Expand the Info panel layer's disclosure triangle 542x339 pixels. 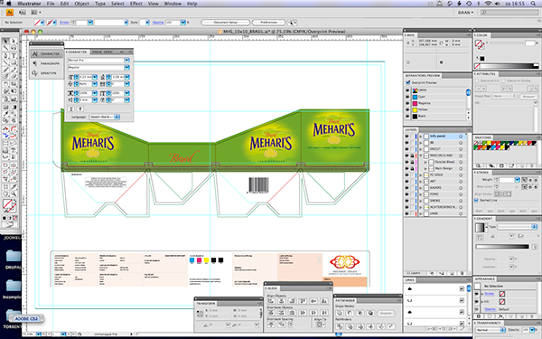421,137
